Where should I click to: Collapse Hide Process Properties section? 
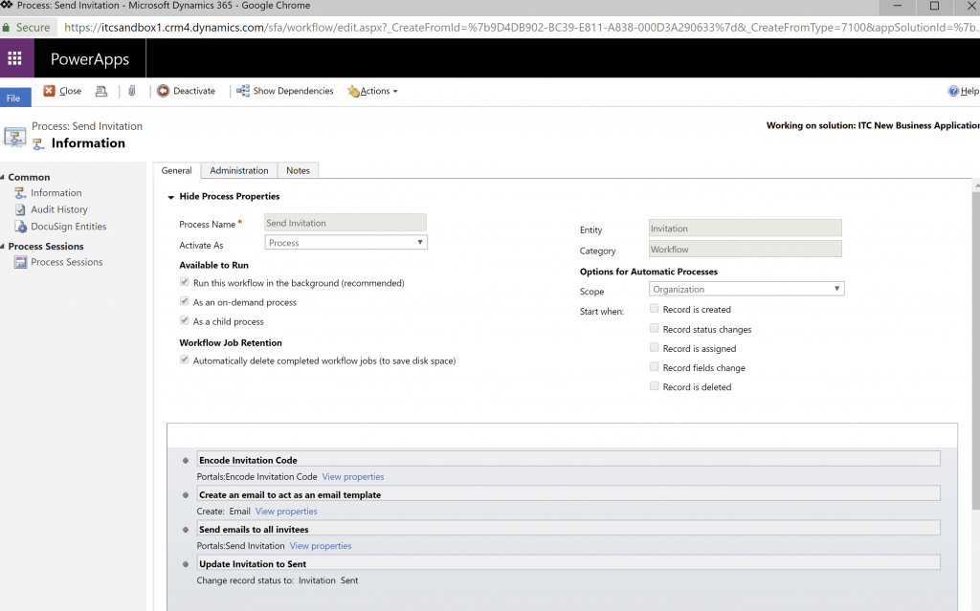coord(170,197)
